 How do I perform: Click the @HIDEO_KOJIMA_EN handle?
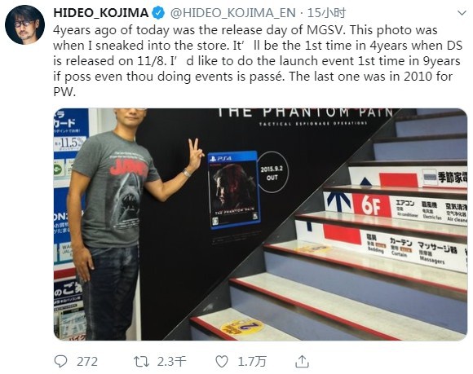(x=232, y=13)
